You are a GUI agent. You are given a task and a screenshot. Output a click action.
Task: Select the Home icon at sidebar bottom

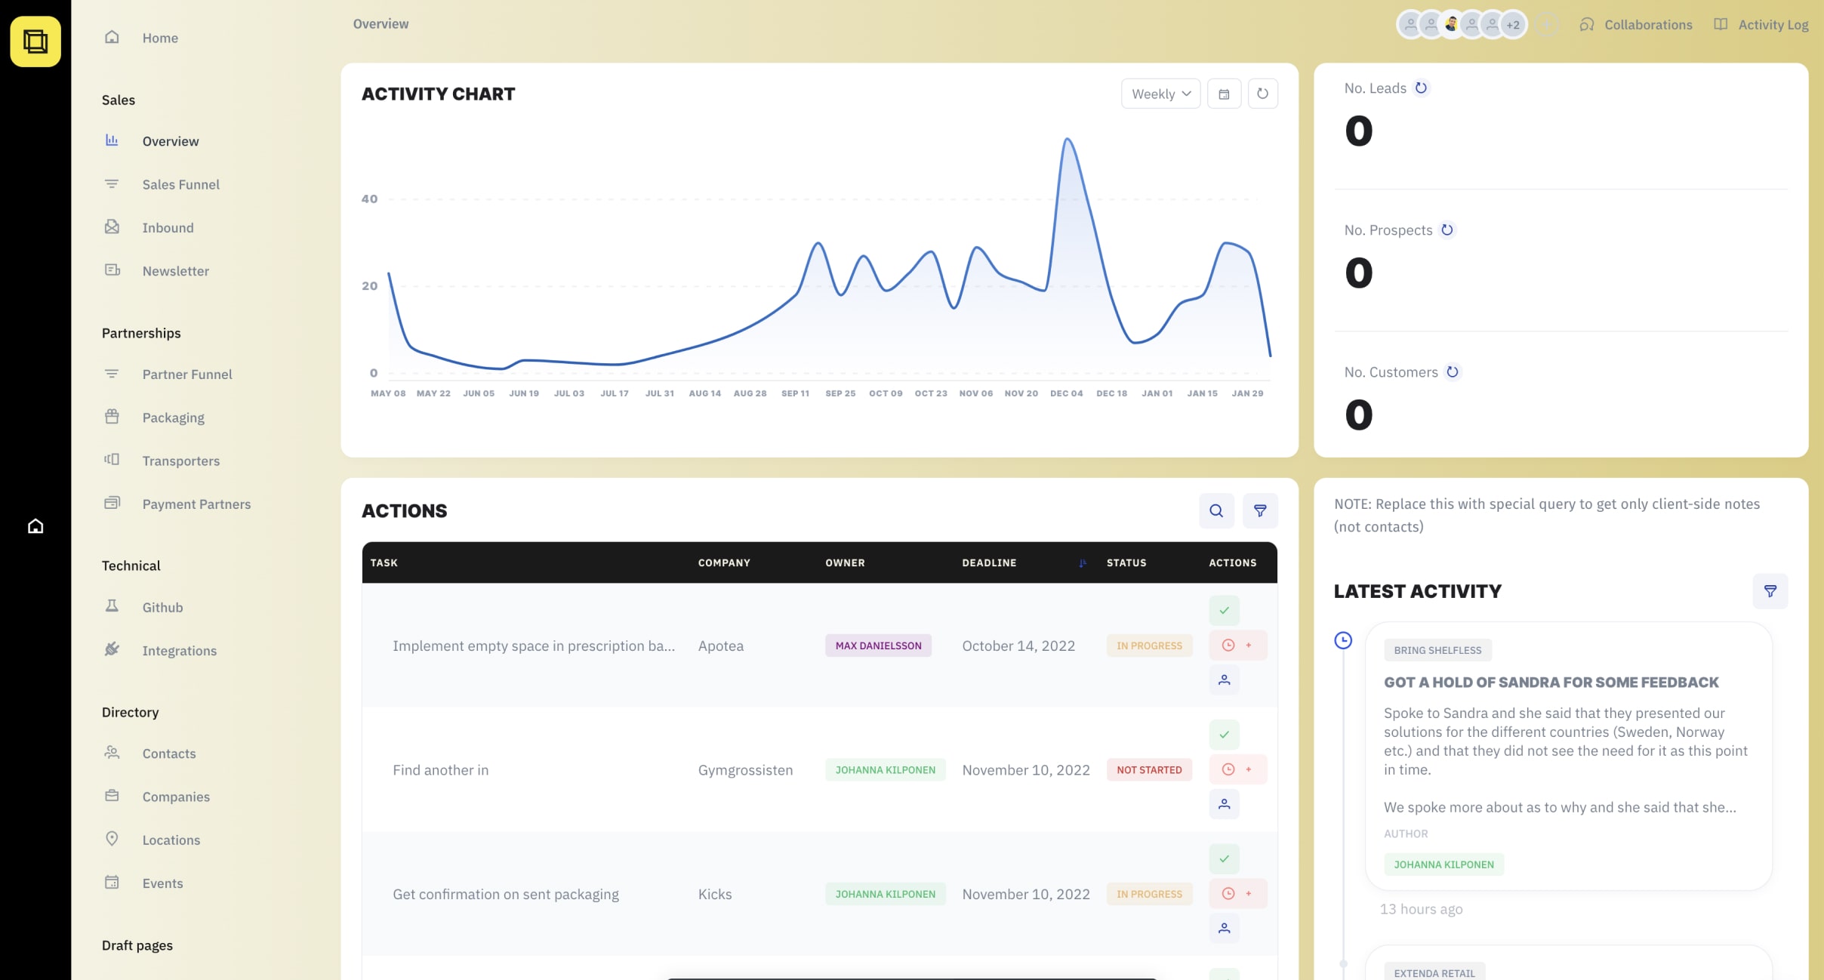[35, 525]
